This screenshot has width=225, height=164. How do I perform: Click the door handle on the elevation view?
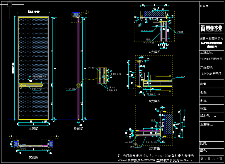(x=31, y=85)
